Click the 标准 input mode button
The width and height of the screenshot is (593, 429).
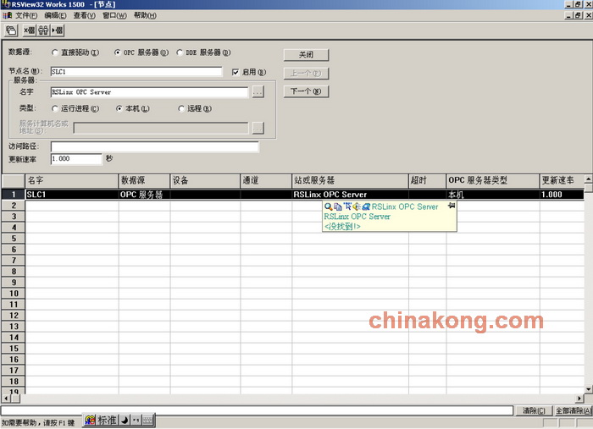coord(107,420)
